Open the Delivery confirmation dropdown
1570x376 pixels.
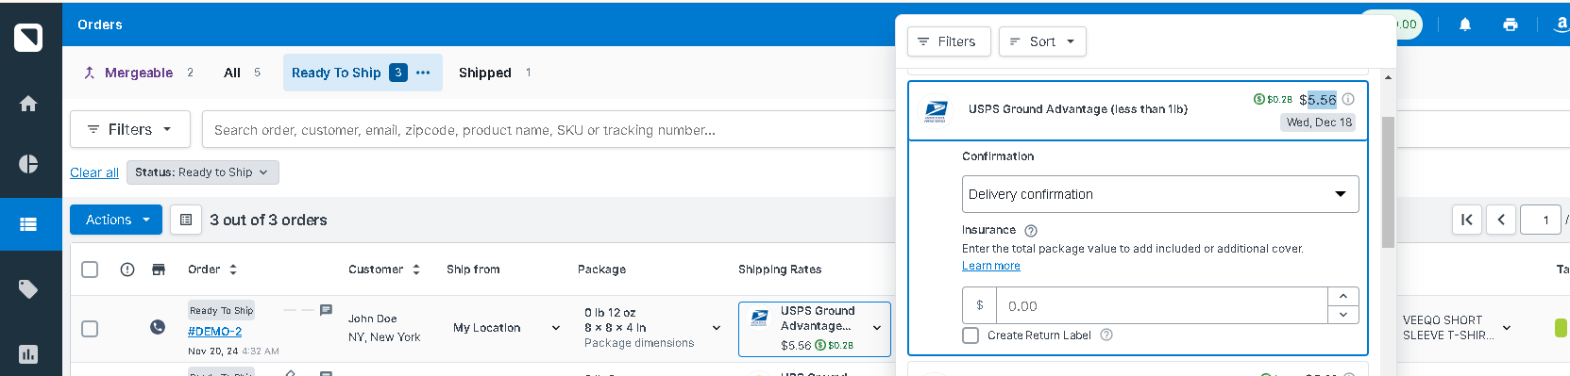coord(1160,194)
